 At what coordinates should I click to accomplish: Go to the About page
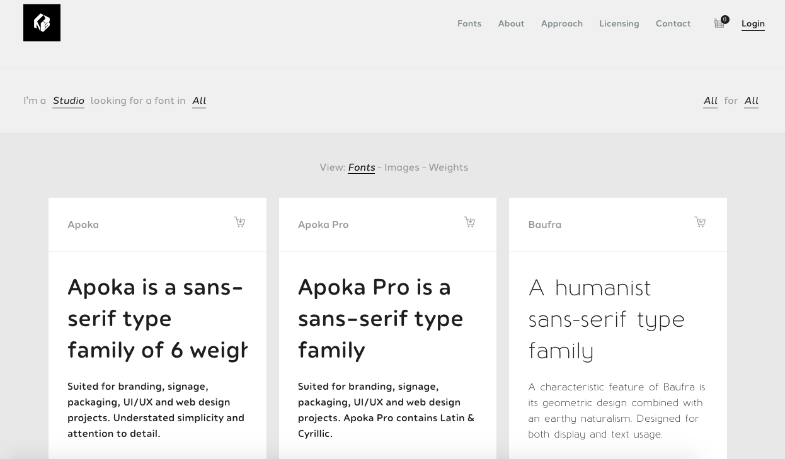pyautogui.click(x=511, y=23)
